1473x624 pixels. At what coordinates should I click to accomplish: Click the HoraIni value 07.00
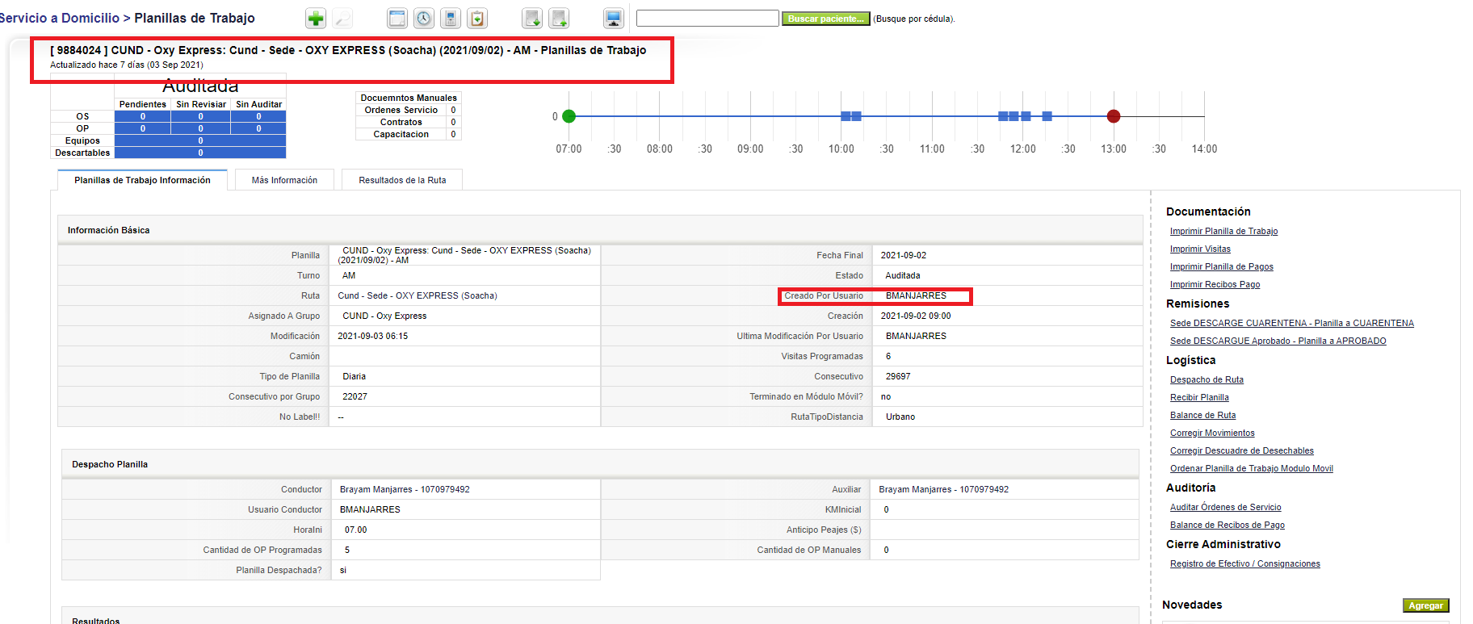coord(355,530)
